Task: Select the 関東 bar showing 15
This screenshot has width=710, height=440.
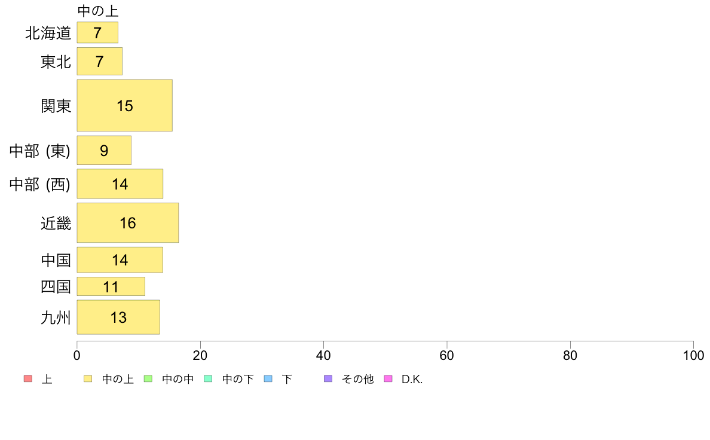Action: click(x=124, y=106)
